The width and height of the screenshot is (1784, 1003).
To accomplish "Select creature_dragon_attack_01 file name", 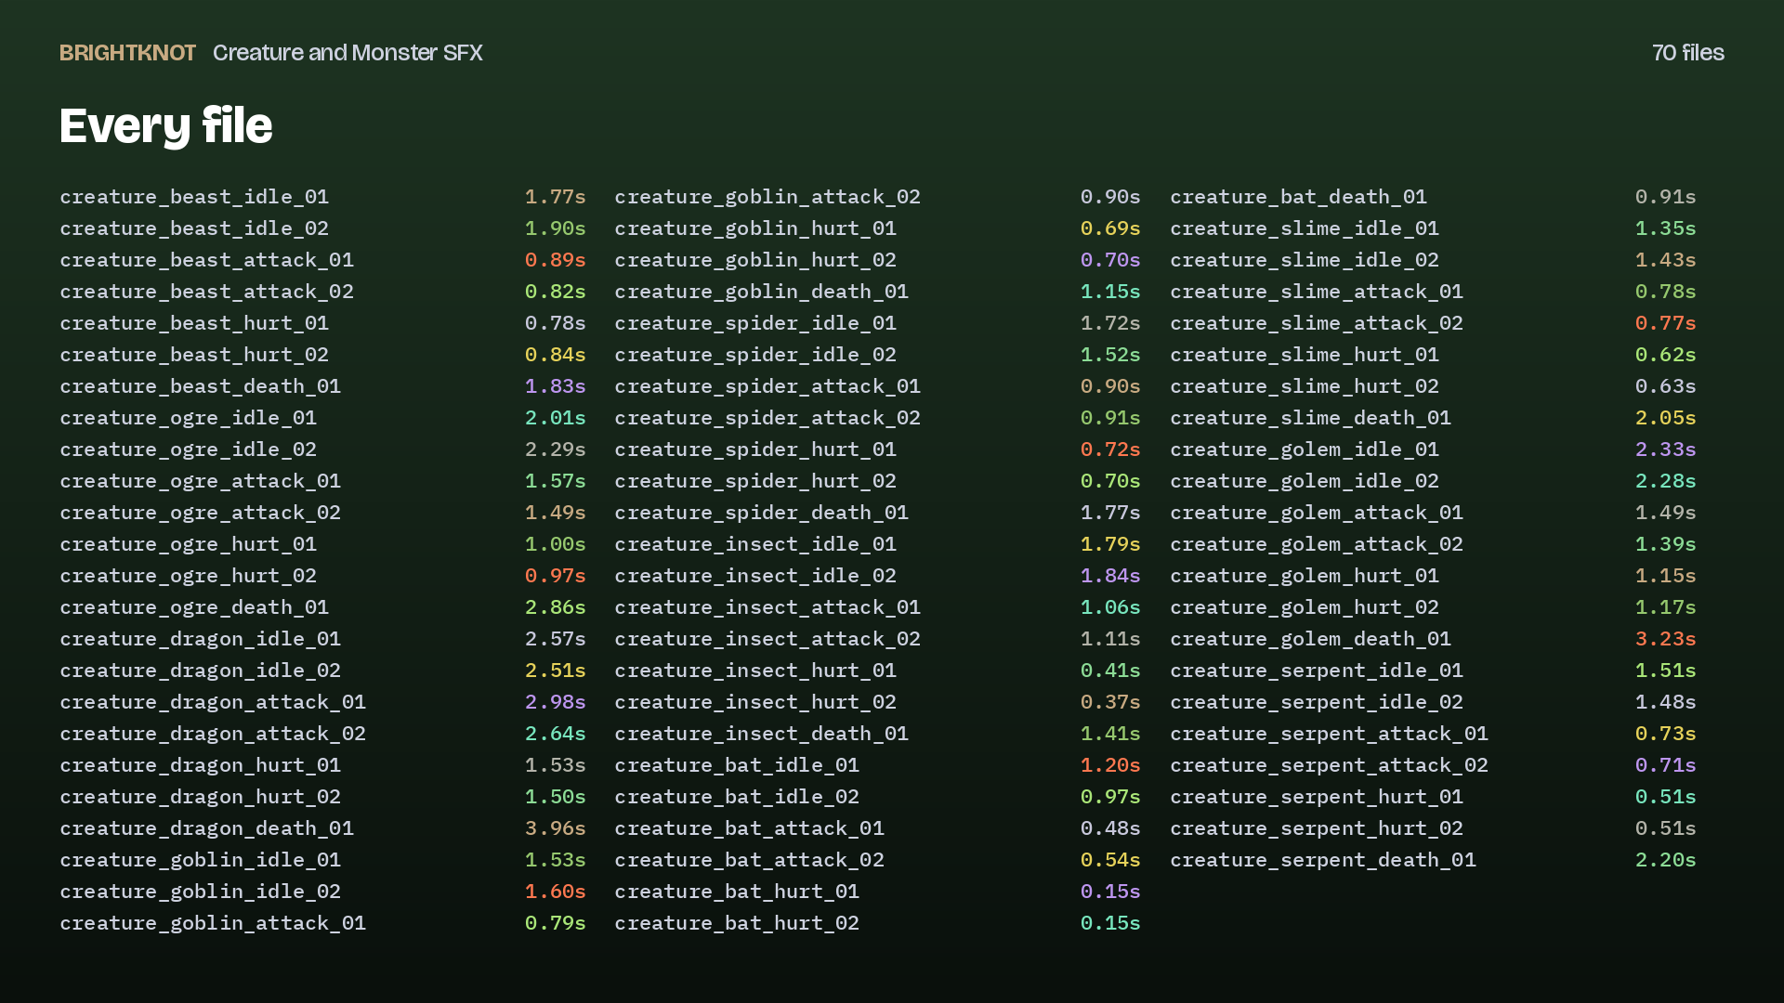I will pyautogui.click(x=213, y=702).
